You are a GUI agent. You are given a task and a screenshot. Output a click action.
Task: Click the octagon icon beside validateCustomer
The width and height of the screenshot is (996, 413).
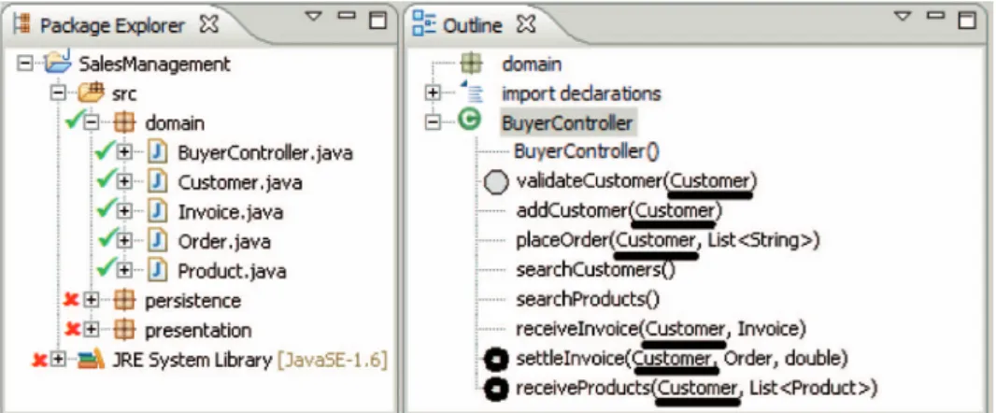click(496, 182)
